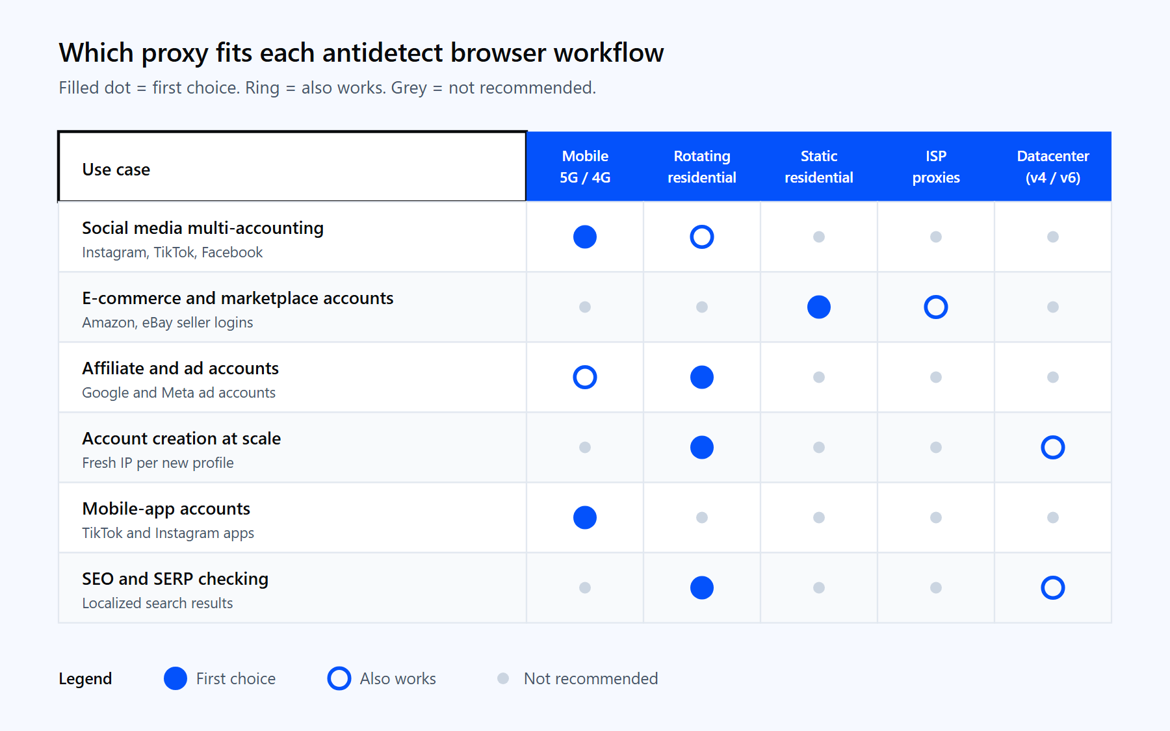Click grey dot for Mobile-app accounts under Datacenter
This screenshot has width=1170, height=731.
pyautogui.click(x=1053, y=517)
